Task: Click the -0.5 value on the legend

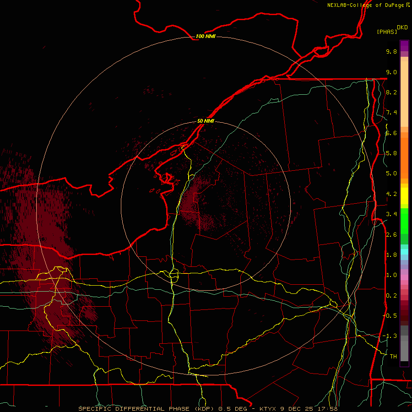Action: click(390, 316)
